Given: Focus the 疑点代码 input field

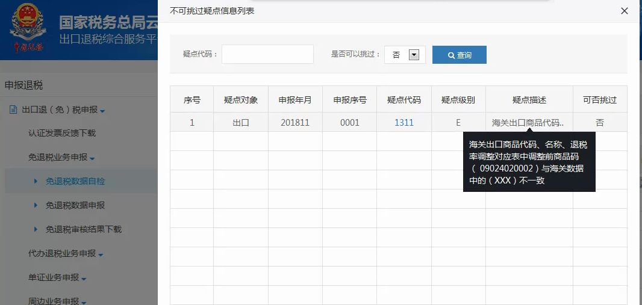Looking at the screenshot, I should tap(267, 54).
